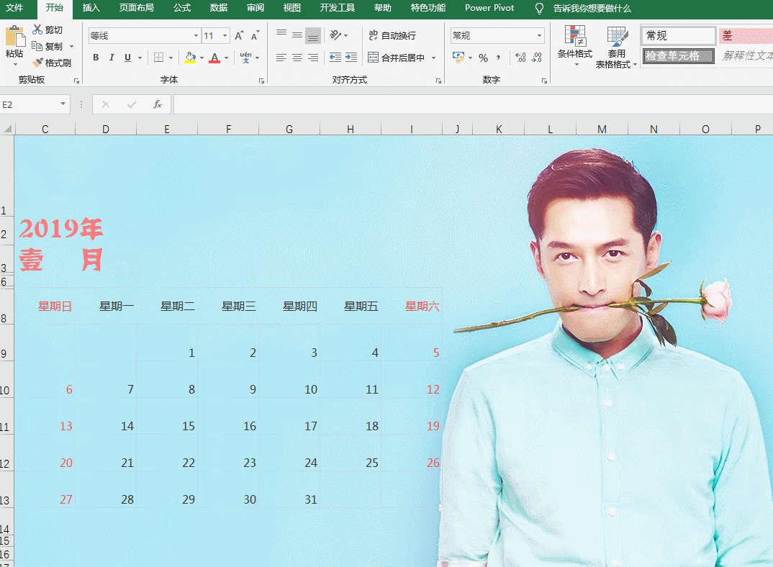Apply the red font color A
This screenshot has height=567, width=773.
tap(214, 58)
